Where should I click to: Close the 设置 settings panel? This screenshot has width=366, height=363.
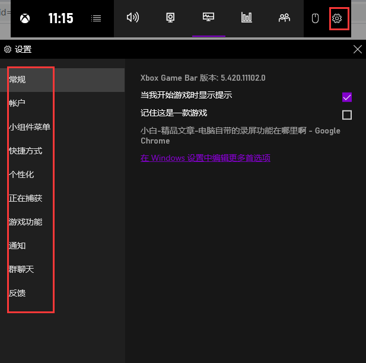357,49
